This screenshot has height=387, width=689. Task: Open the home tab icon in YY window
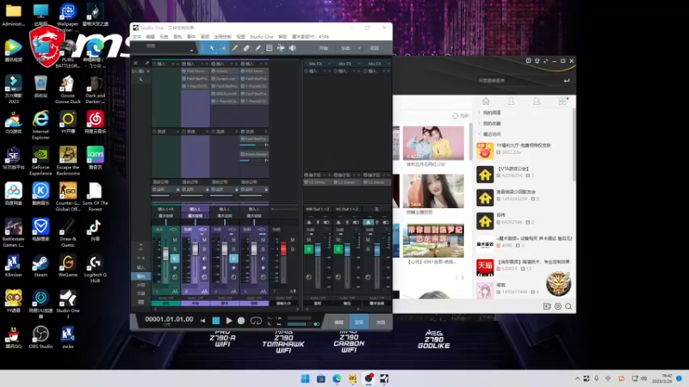point(486,101)
